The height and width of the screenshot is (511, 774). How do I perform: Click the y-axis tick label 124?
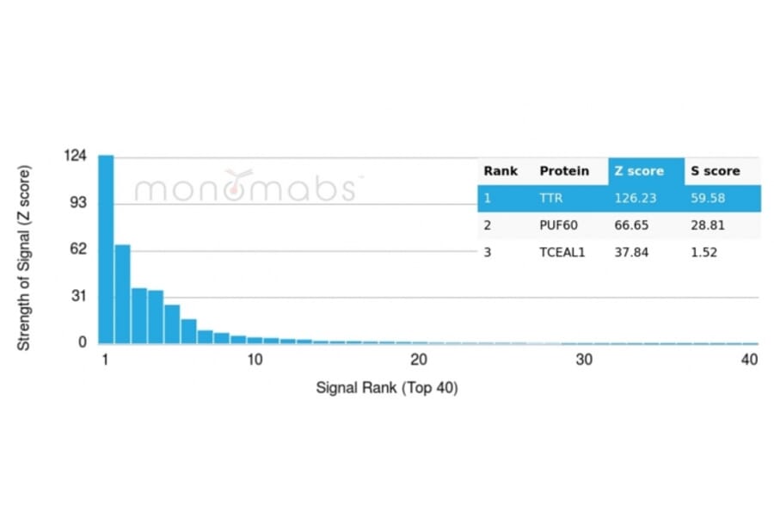pyautogui.click(x=76, y=157)
